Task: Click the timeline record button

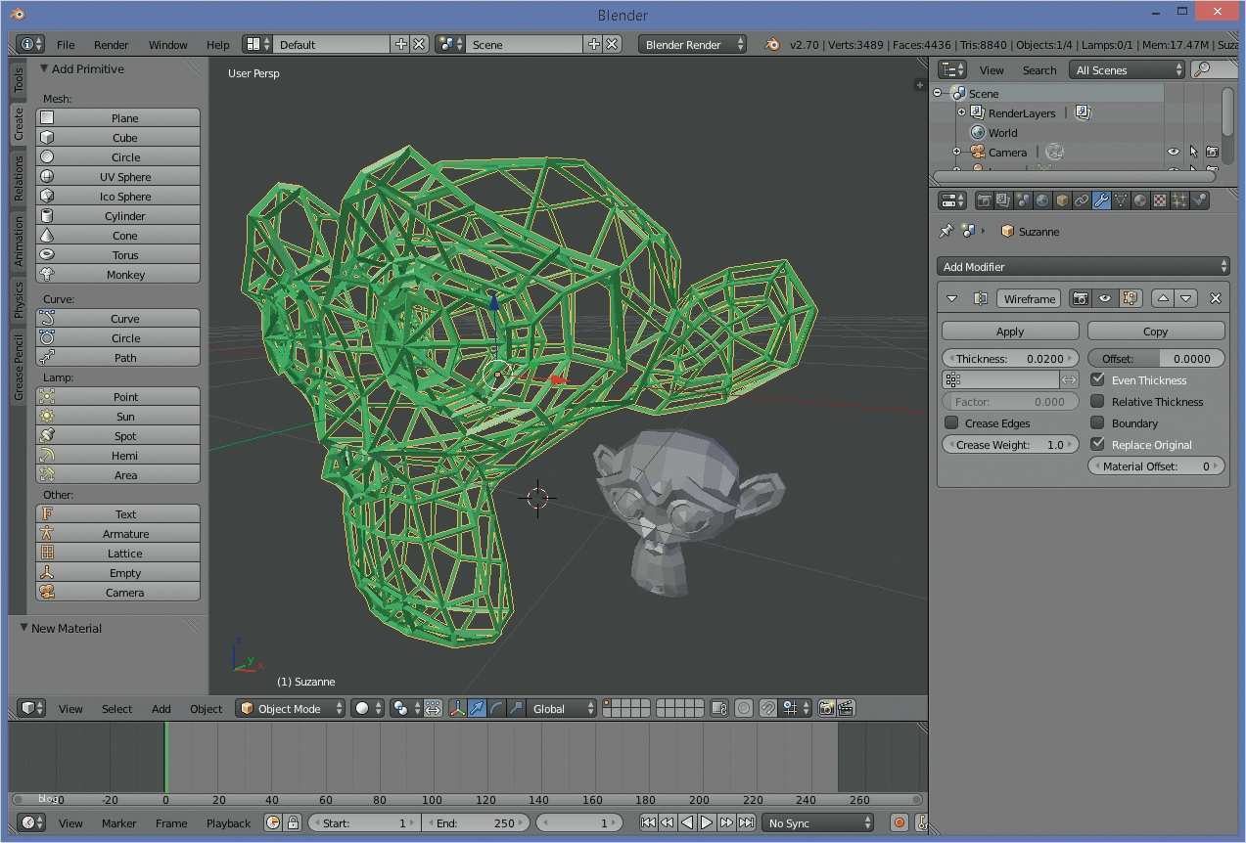Action: pos(899,823)
